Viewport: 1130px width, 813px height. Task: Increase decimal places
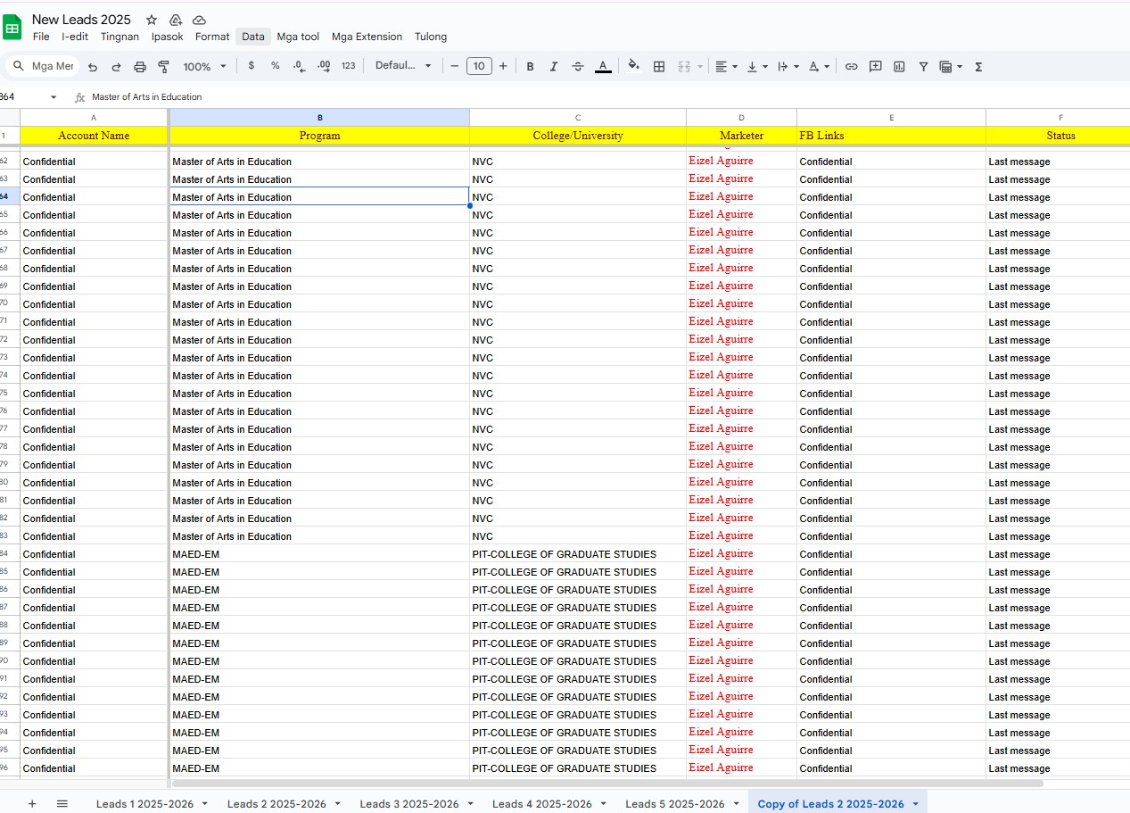coord(324,66)
